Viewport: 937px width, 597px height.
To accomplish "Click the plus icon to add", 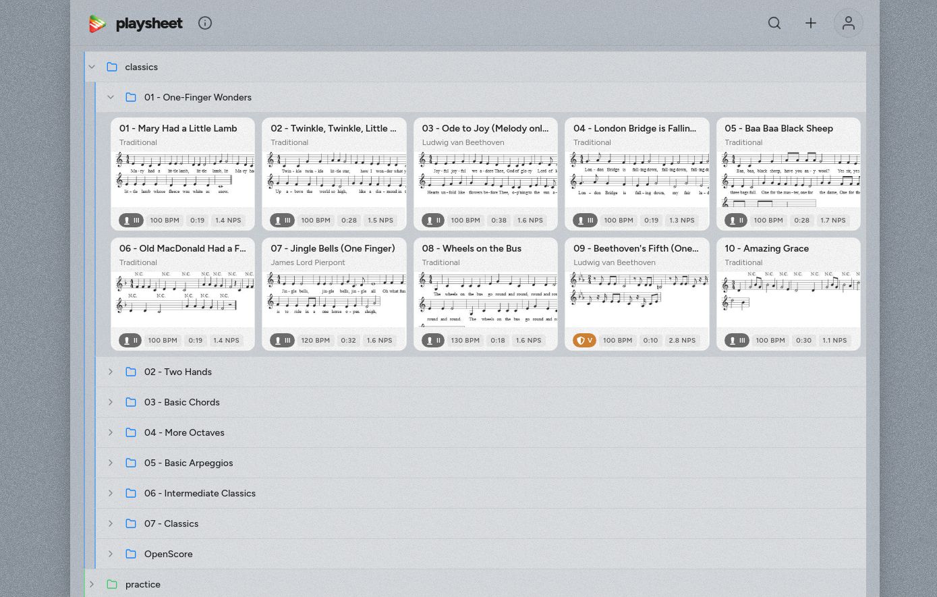I will click(x=811, y=23).
